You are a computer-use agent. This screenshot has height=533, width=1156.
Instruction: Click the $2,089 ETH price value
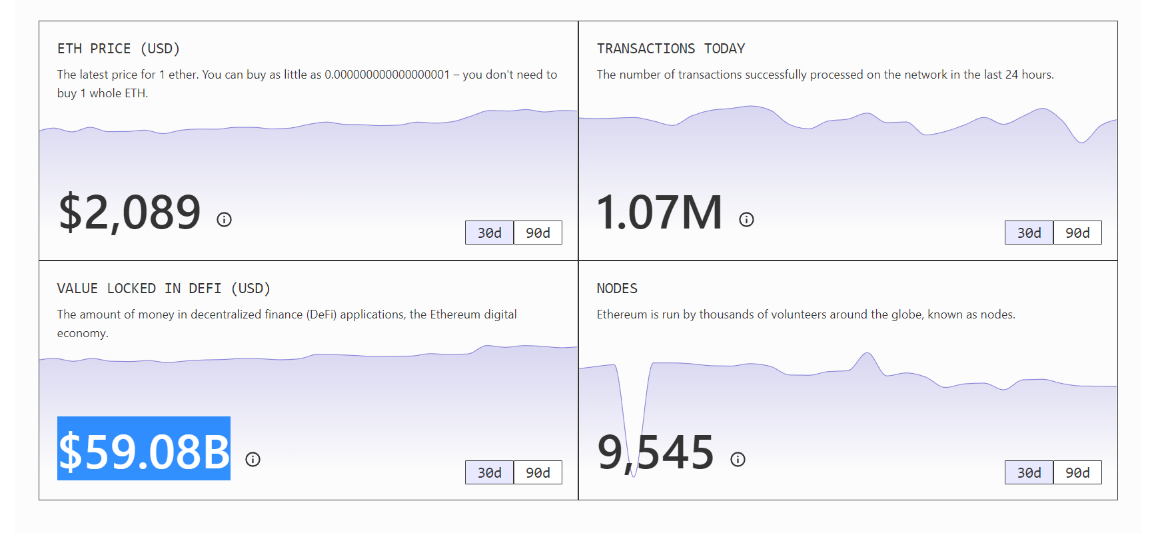pos(130,213)
